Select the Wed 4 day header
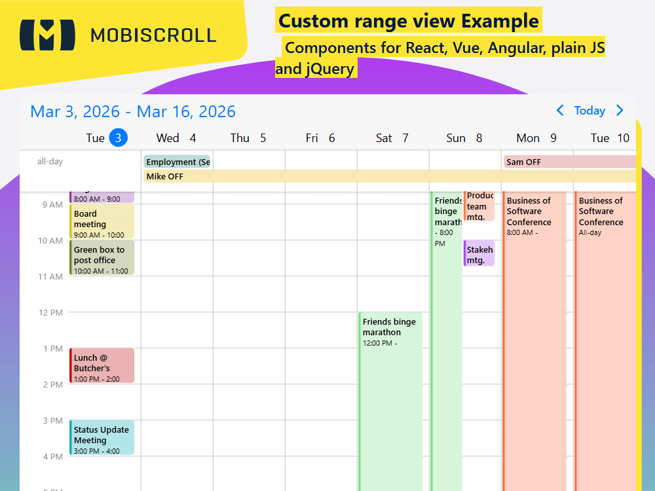Screen dimensions: 655x491 pos(176,137)
